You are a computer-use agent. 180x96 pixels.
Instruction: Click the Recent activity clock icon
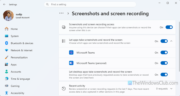tap(64, 89)
